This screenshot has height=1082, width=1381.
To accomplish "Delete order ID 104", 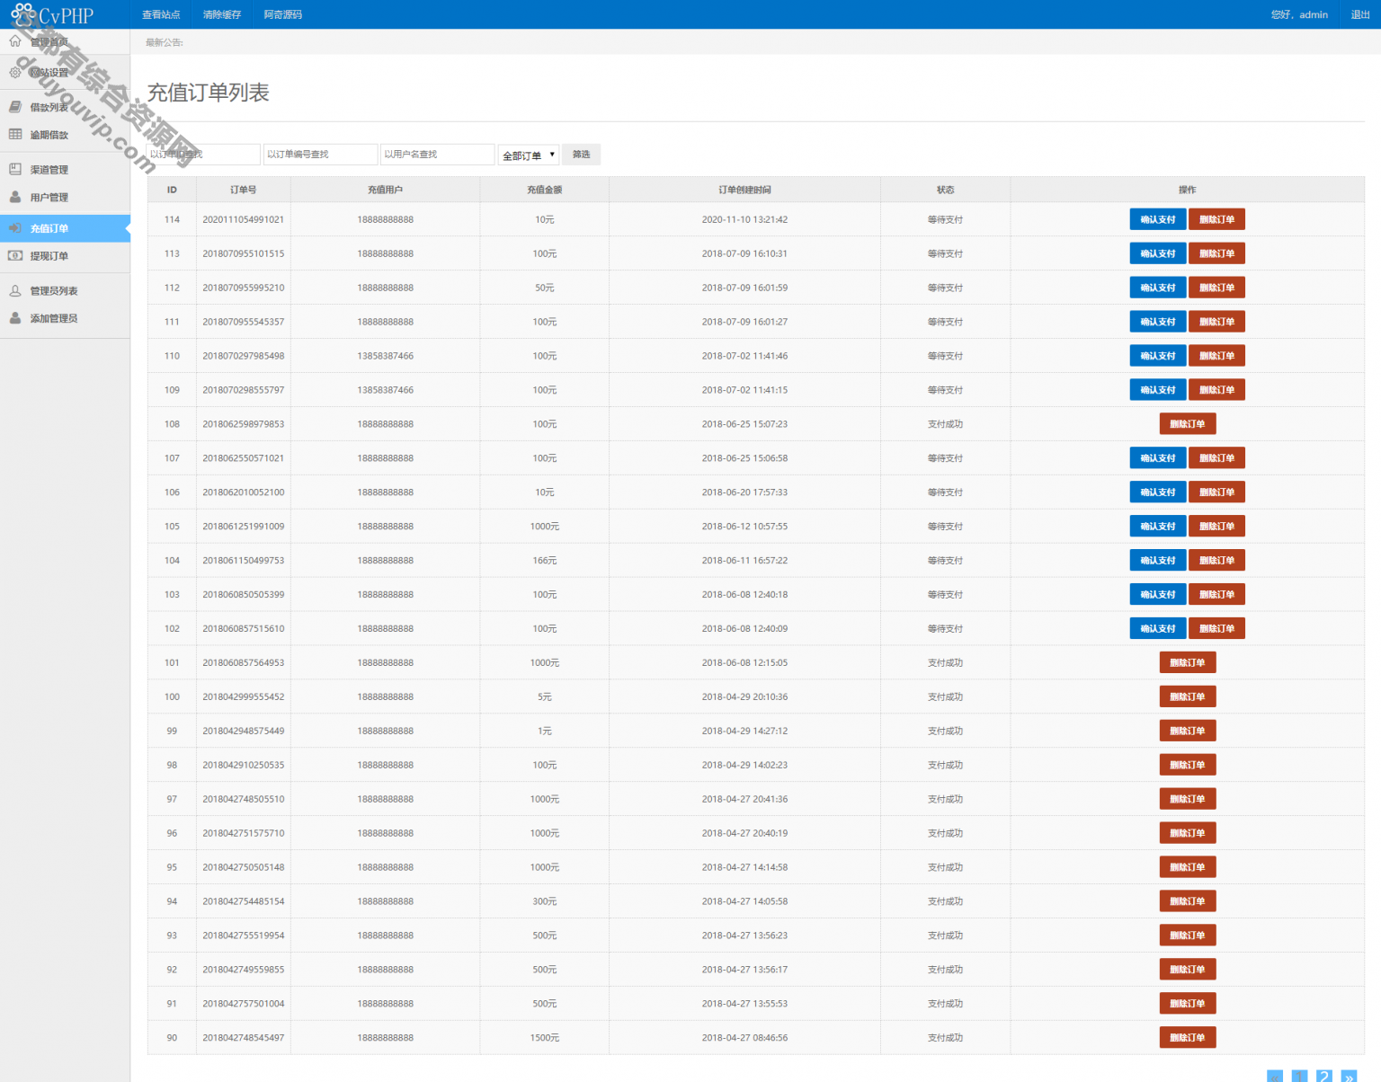I will click(1216, 561).
